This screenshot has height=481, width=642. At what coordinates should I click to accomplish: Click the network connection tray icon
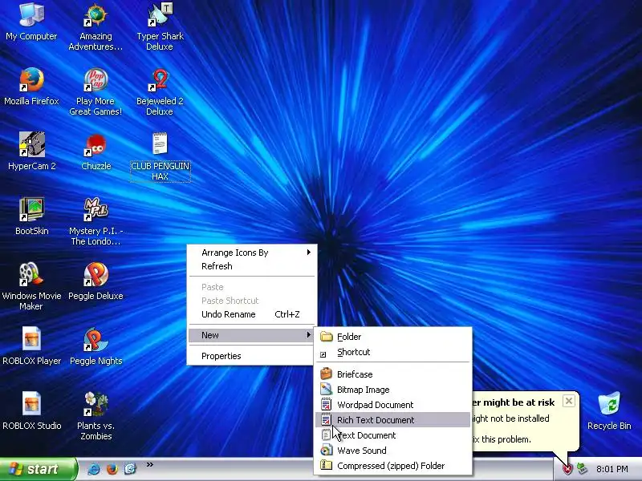(581, 469)
